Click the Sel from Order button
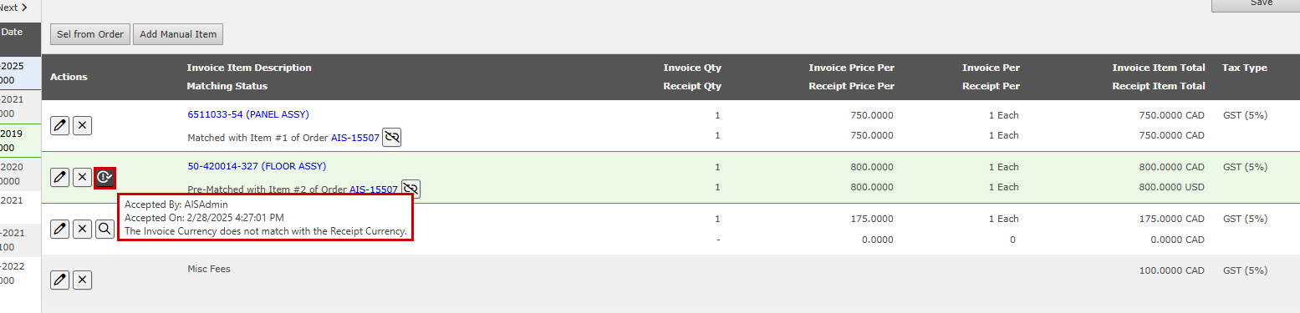Screen dimensions: 1300x313 click(90, 34)
